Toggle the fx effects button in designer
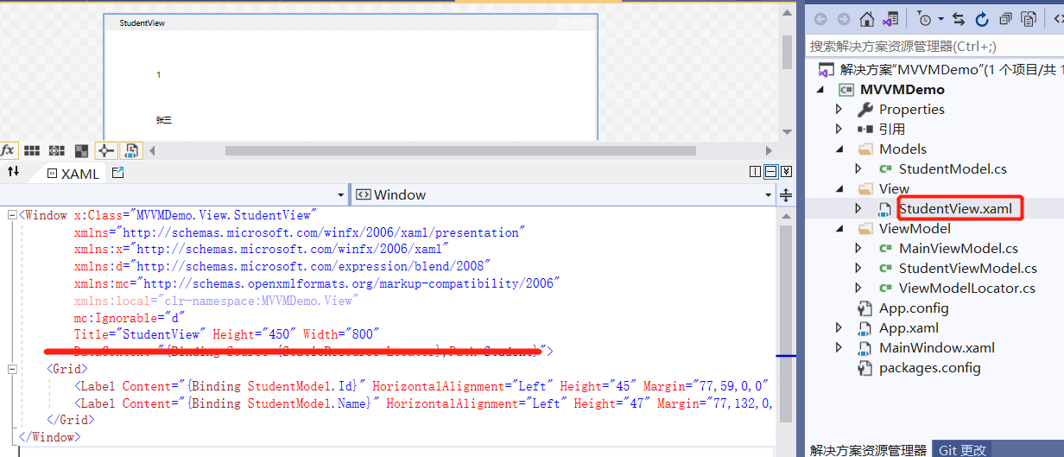 [x=8, y=150]
